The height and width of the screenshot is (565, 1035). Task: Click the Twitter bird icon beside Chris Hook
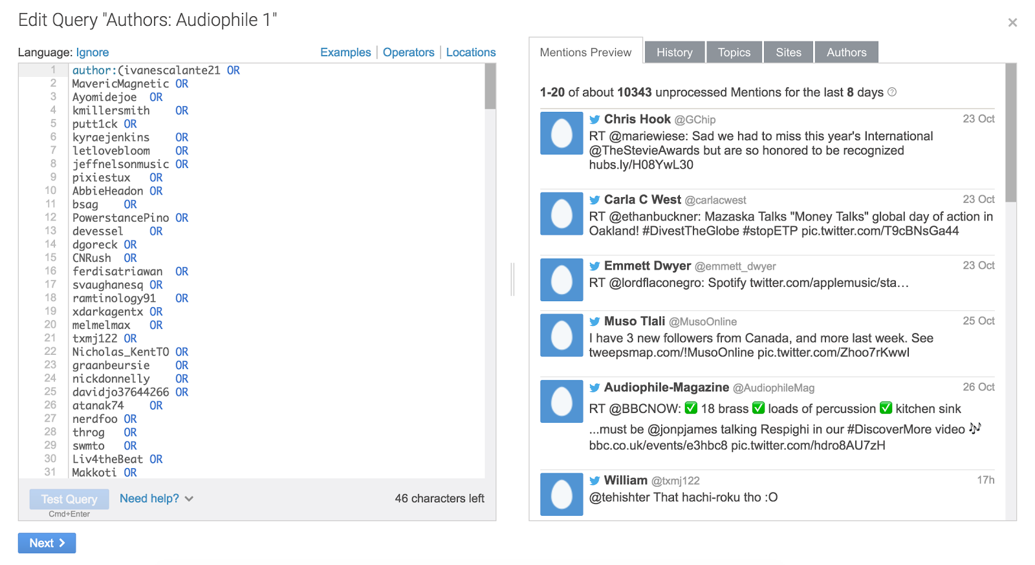(x=594, y=120)
